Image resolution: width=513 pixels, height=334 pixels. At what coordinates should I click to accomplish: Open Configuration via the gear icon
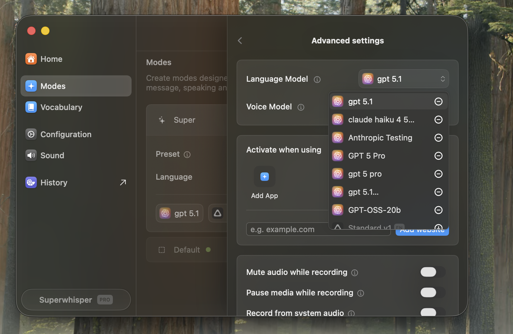coord(31,134)
